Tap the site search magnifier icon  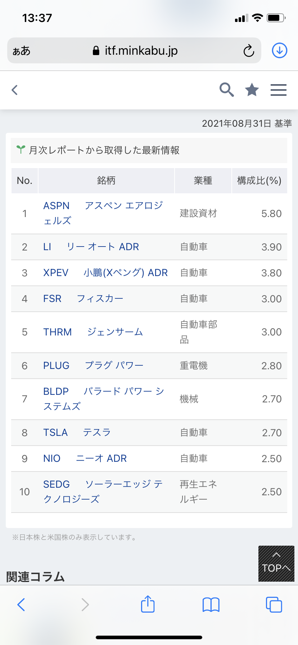pos(227,90)
